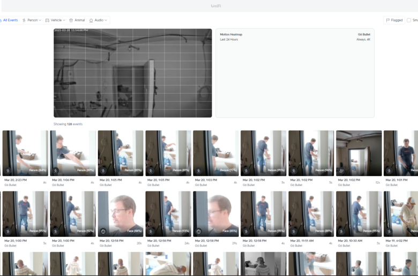Click the Last 24 Hours label
This screenshot has height=276, width=418.
click(229, 40)
